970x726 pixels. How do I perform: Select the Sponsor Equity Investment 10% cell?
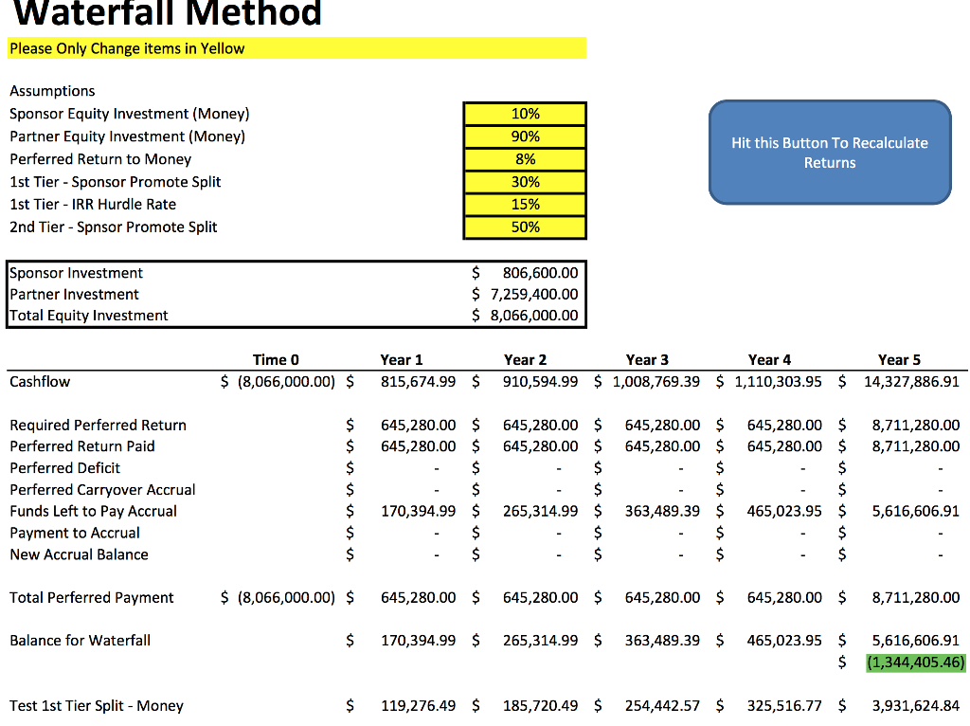(x=525, y=114)
